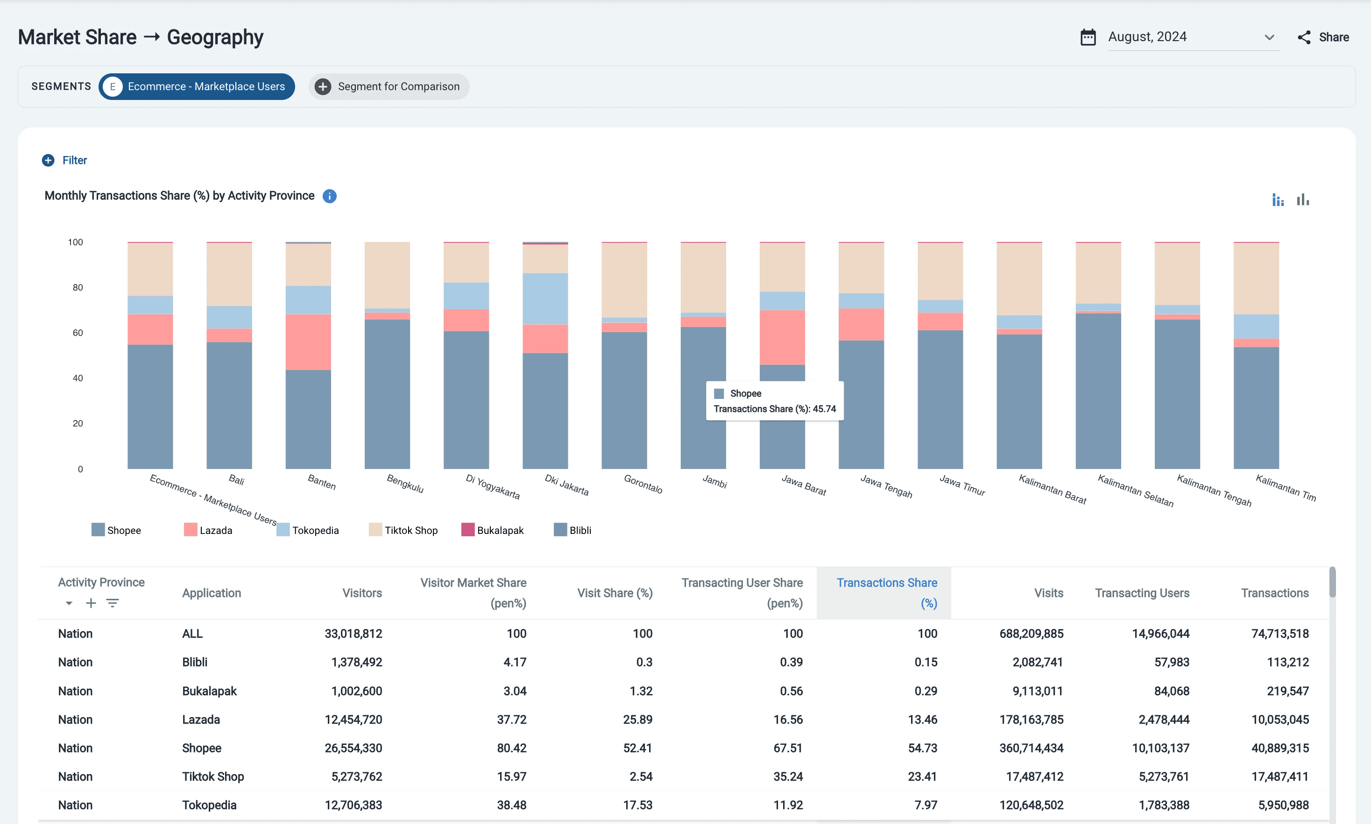Click the Share icon

click(1304, 37)
